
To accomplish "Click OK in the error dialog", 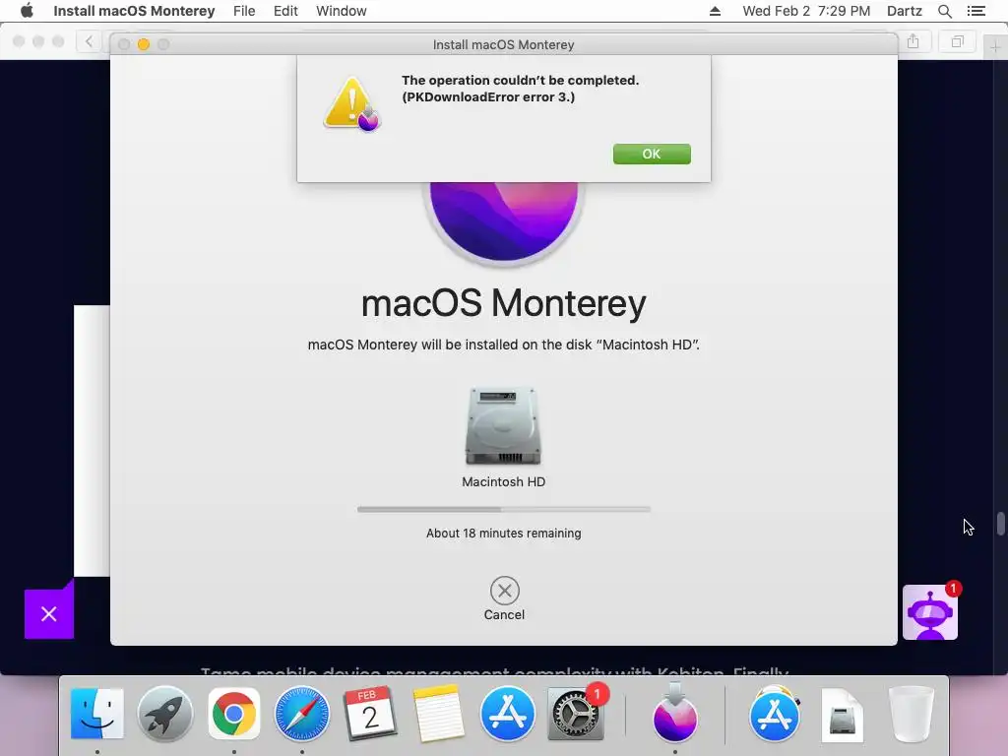I will [x=652, y=154].
